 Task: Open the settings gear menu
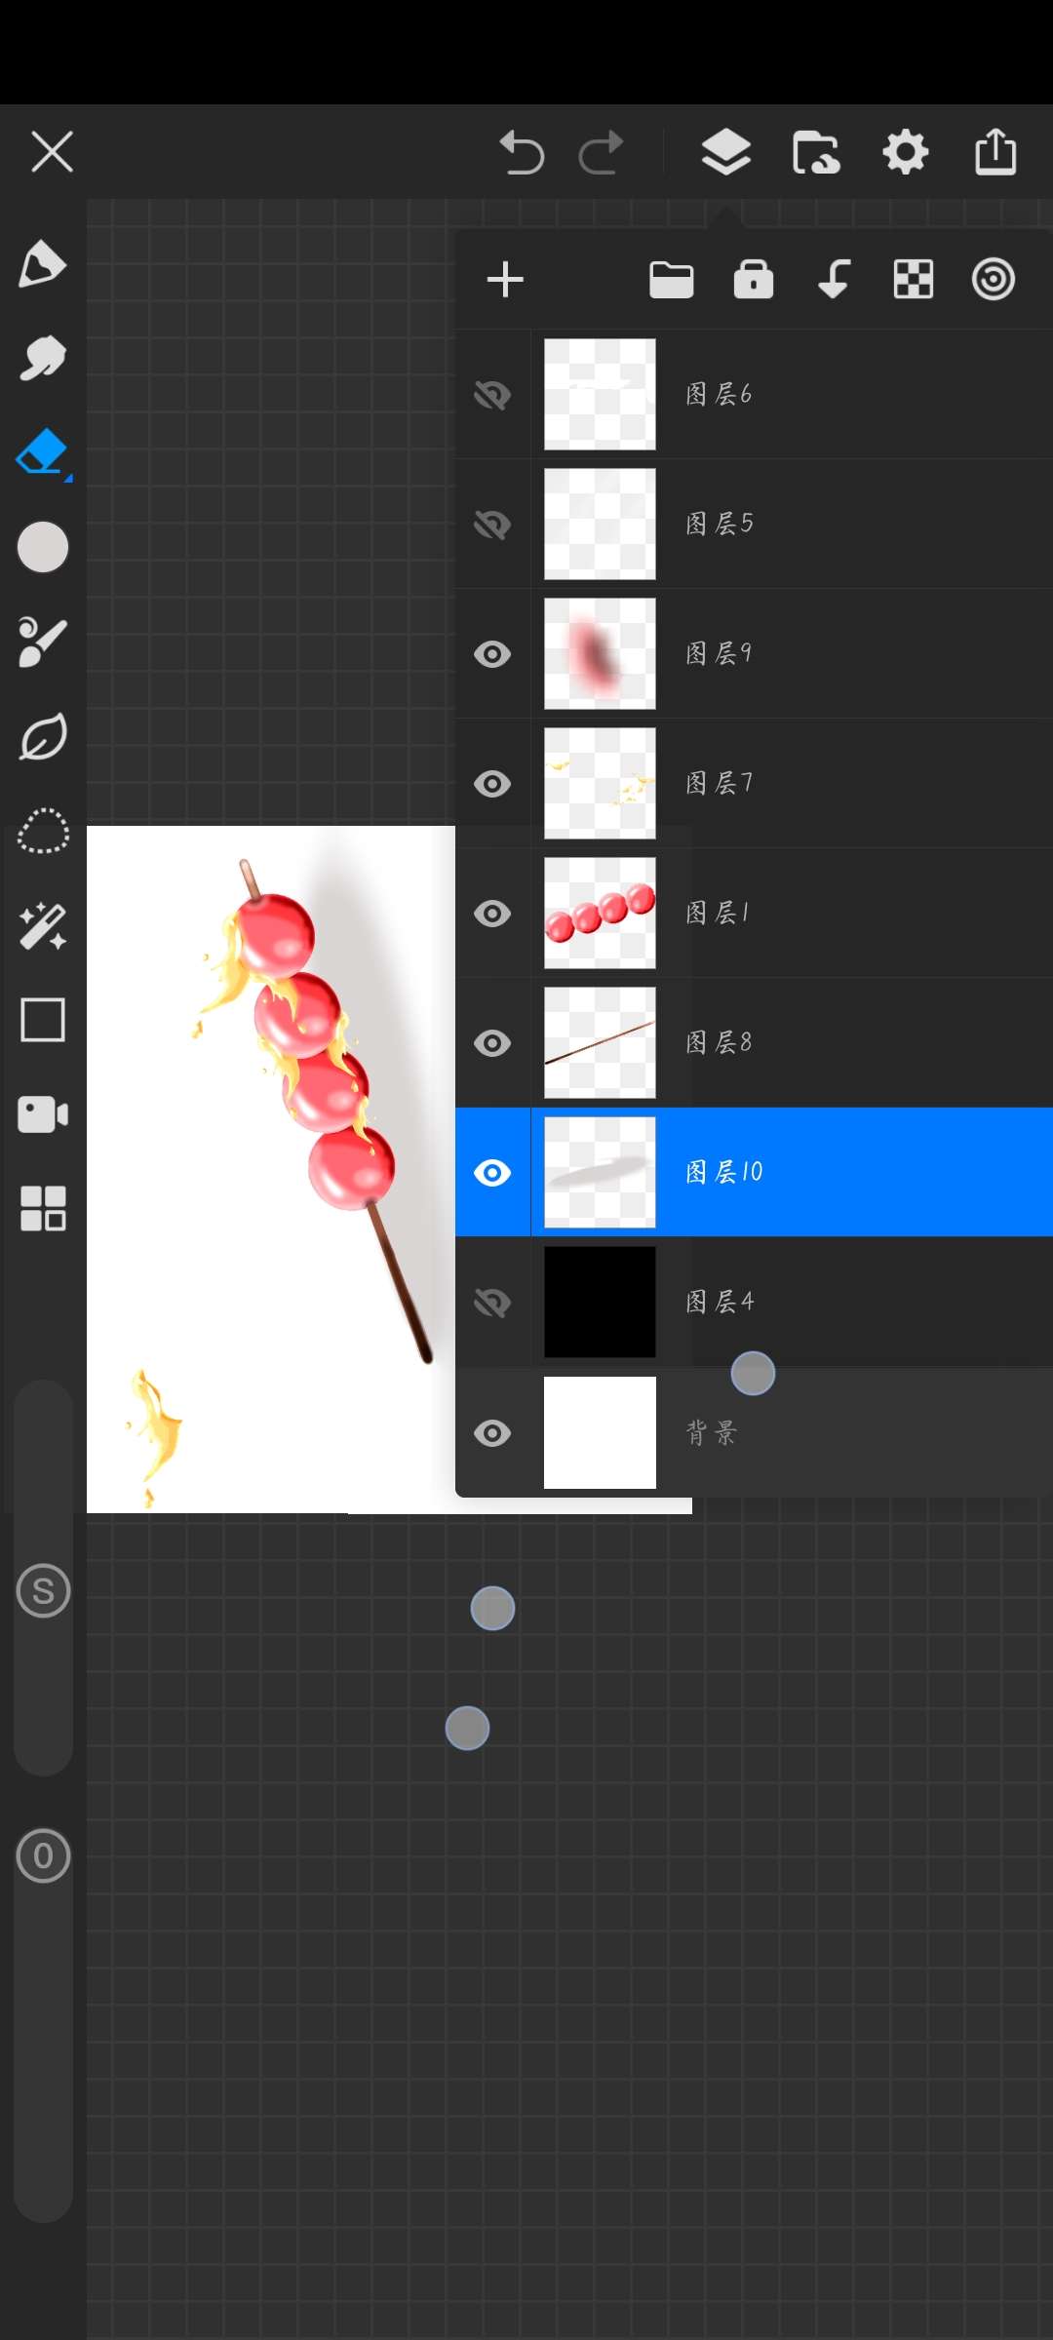(x=905, y=153)
